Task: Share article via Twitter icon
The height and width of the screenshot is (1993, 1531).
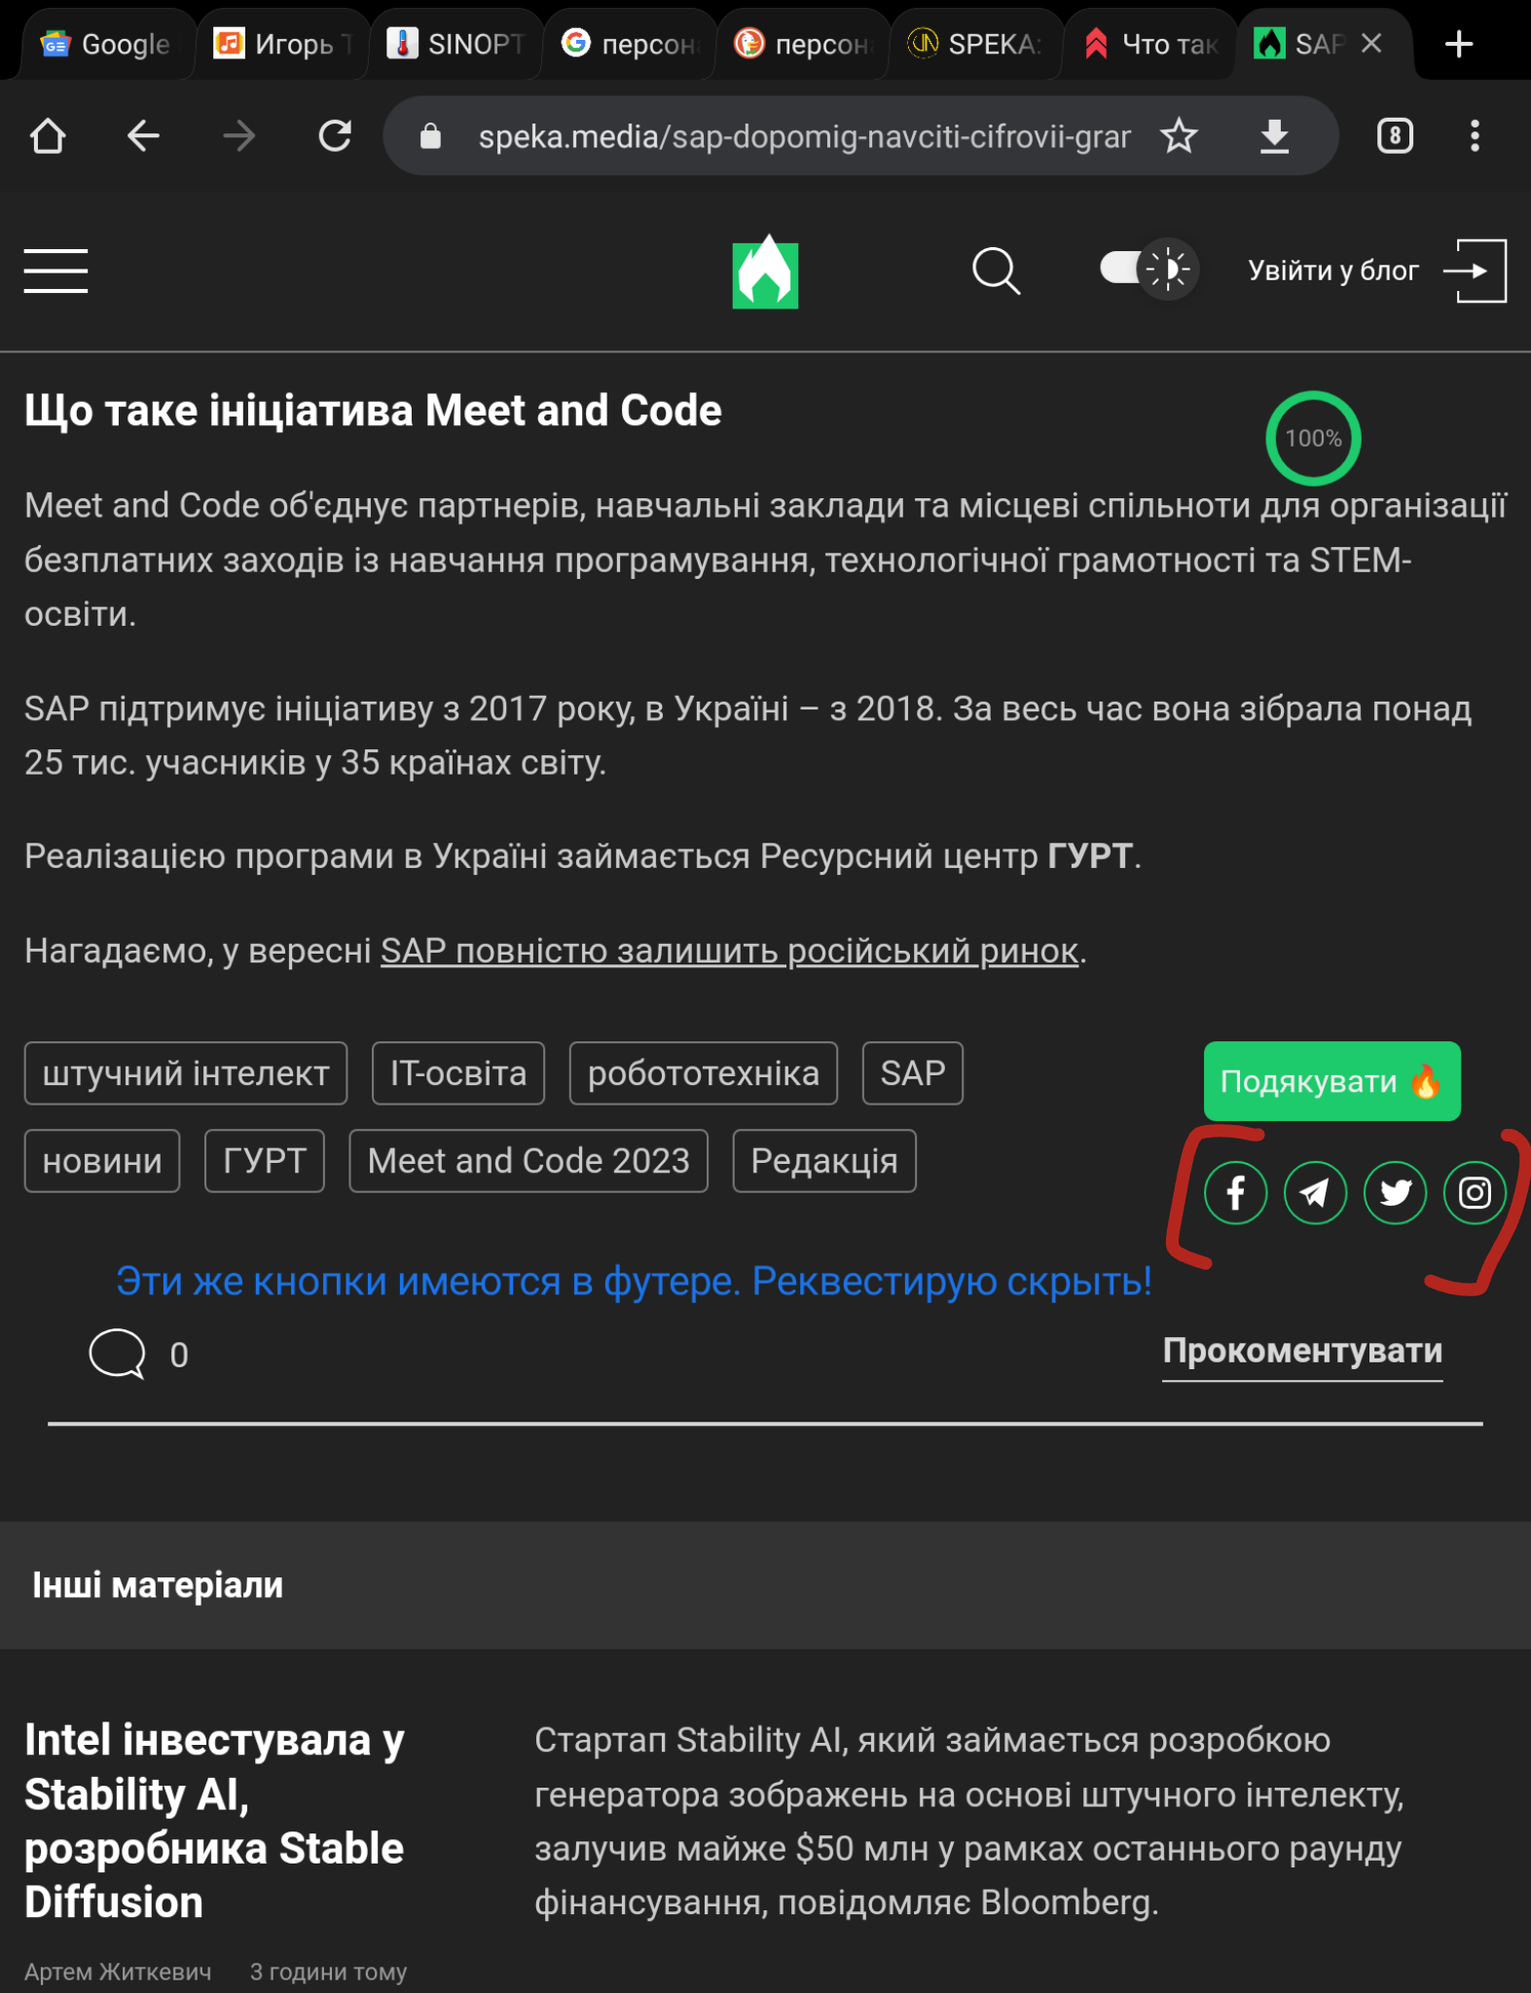Action: (1395, 1192)
